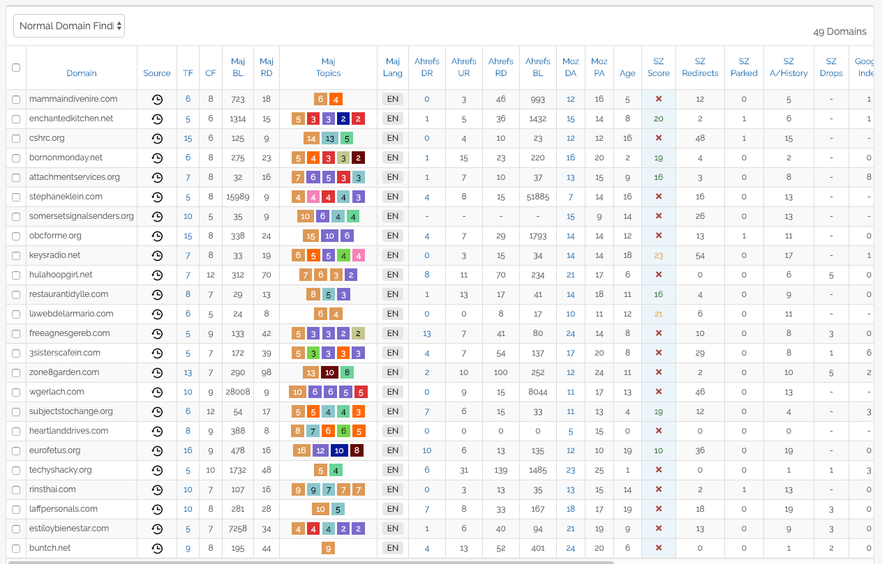Select checkbox for enchantedkitchen.net row

coord(16,119)
